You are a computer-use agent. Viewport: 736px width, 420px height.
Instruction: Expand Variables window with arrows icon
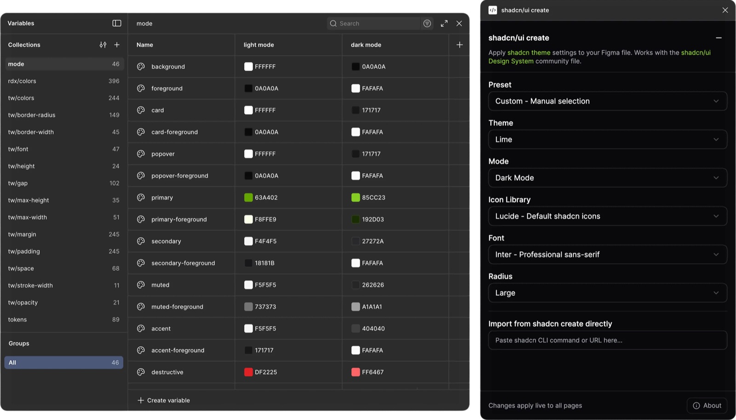pyautogui.click(x=444, y=23)
